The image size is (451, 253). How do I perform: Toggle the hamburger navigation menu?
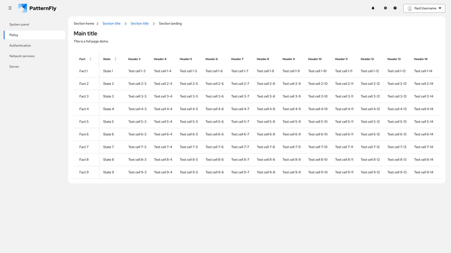(10, 8)
